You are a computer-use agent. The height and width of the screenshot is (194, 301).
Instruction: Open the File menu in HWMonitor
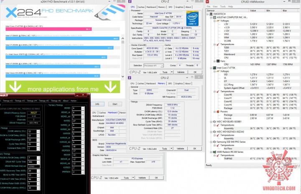pyautogui.click(x=209, y=7)
